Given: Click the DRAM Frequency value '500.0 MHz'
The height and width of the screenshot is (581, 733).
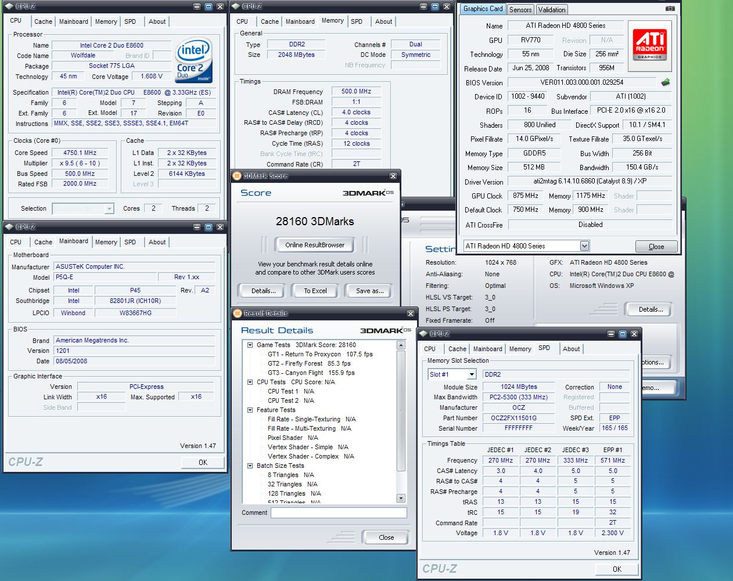Looking at the screenshot, I should click(356, 91).
